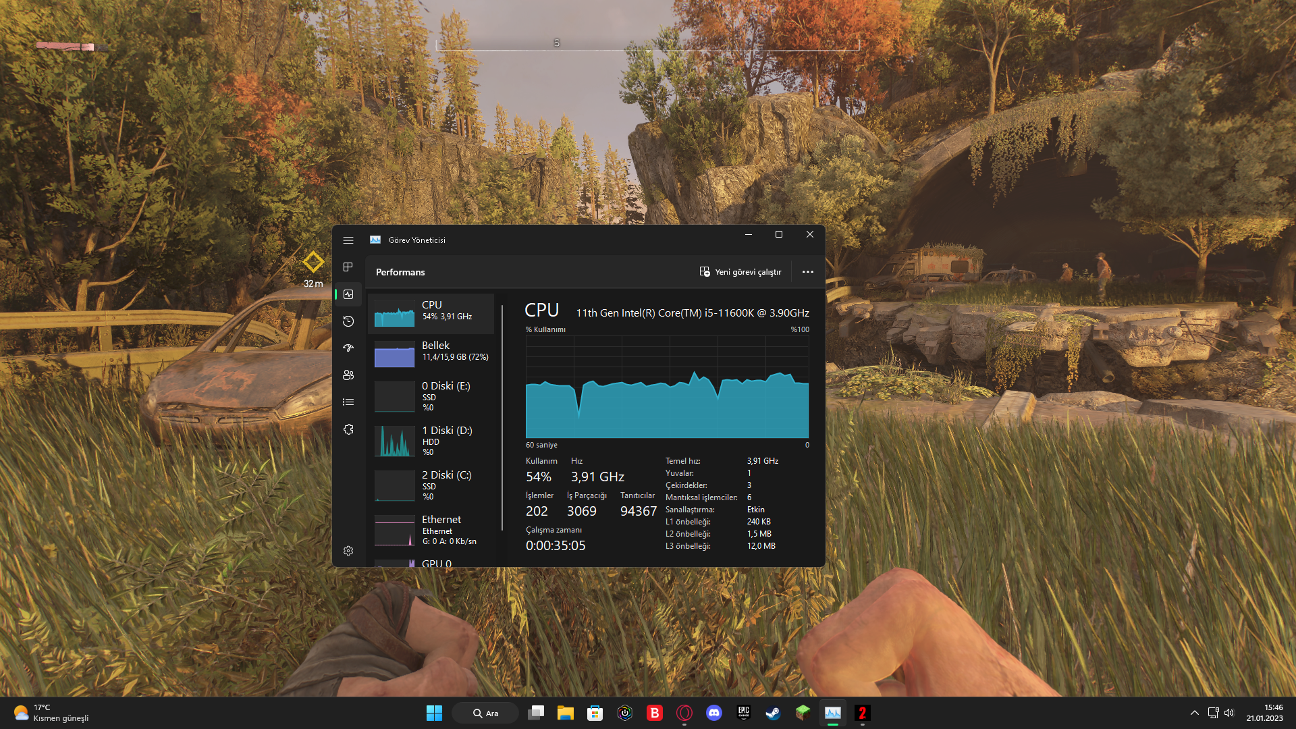The image size is (1296, 729).
Task: Open the Users sidebar icon
Action: (x=348, y=375)
